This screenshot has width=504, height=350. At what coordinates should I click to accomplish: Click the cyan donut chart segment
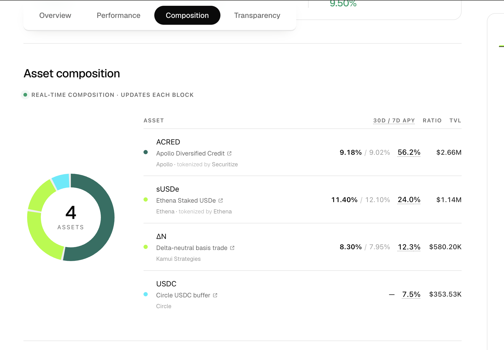[x=61, y=181]
